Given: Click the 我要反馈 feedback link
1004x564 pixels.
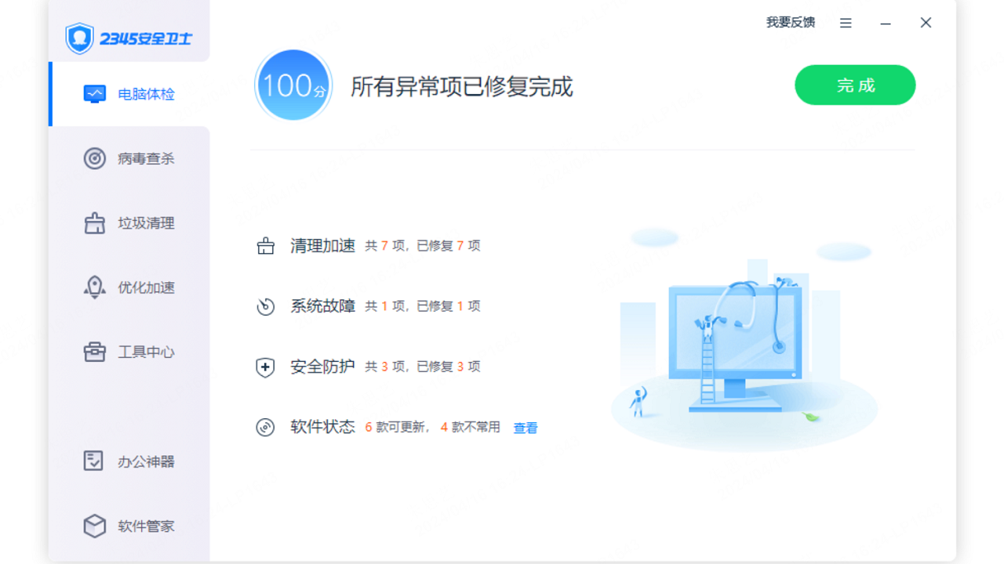Looking at the screenshot, I should tap(790, 23).
